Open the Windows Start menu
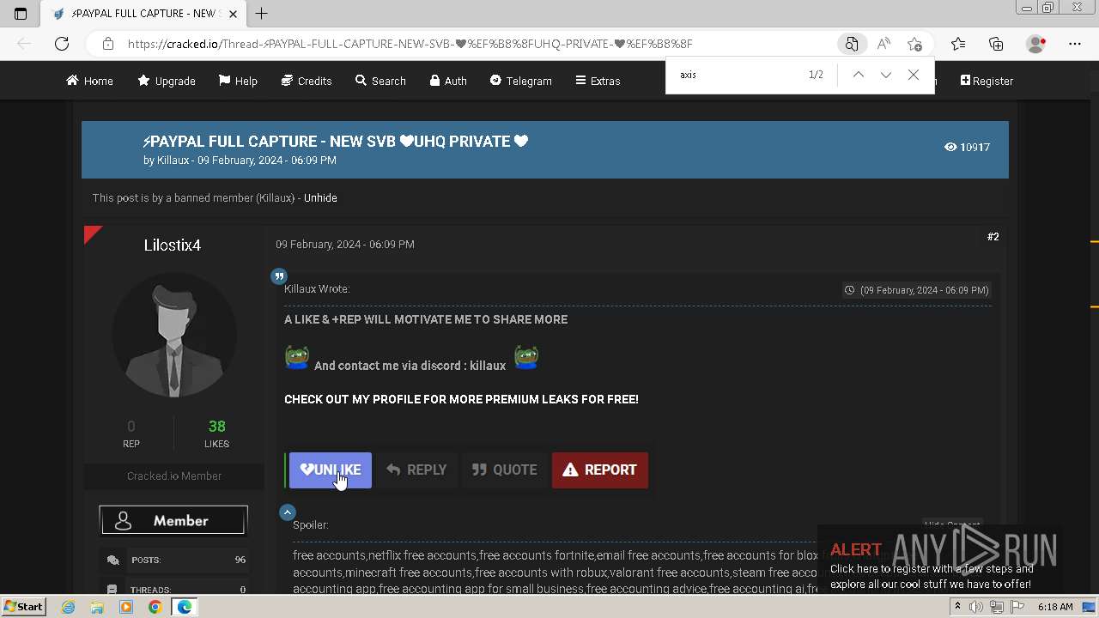Viewport: 1099px width, 618px height. click(23, 606)
